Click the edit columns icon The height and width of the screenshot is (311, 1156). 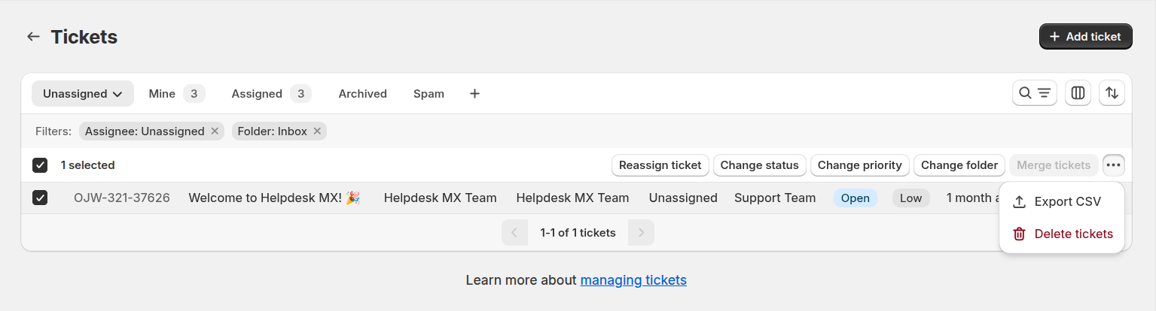pyautogui.click(x=1078, y=93)
